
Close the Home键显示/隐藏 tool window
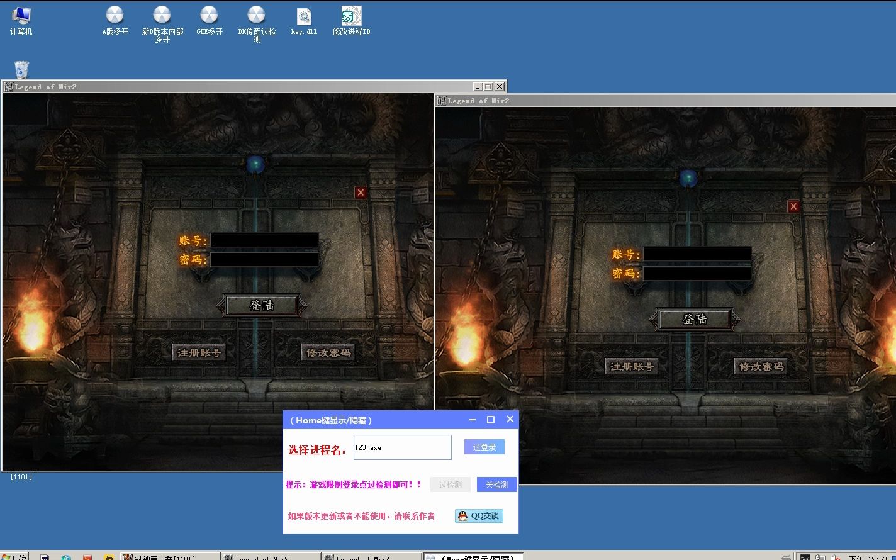[510, 419]
